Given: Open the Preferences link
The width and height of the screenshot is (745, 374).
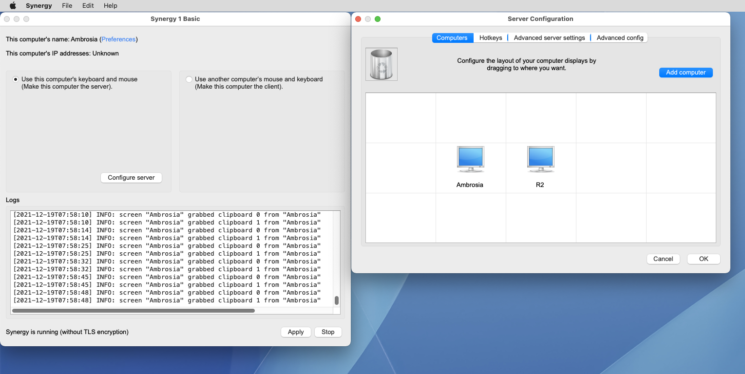Looking at the screenshot, I should (x=118, y=39).
